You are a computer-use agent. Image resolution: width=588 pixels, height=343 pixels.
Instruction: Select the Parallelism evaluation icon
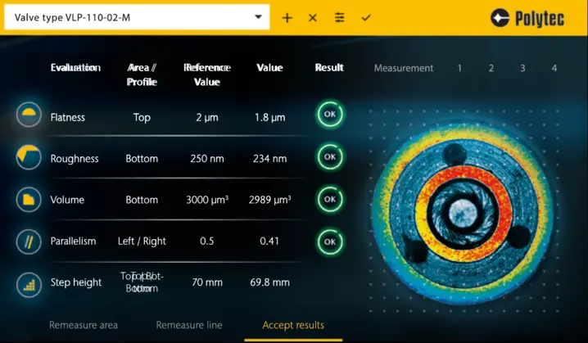[29, 241]
